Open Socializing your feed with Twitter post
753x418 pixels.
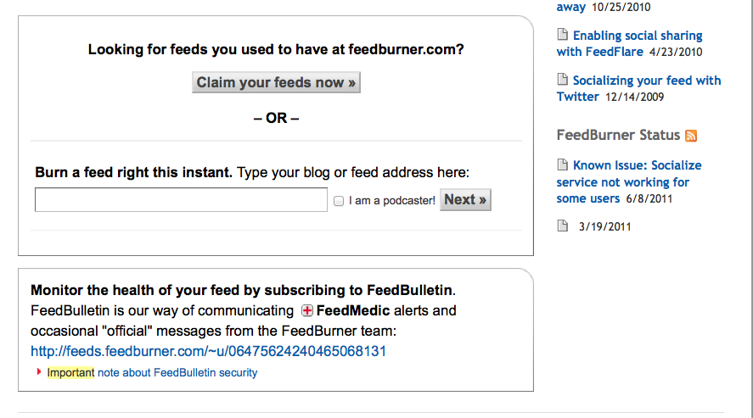(638, 88)
